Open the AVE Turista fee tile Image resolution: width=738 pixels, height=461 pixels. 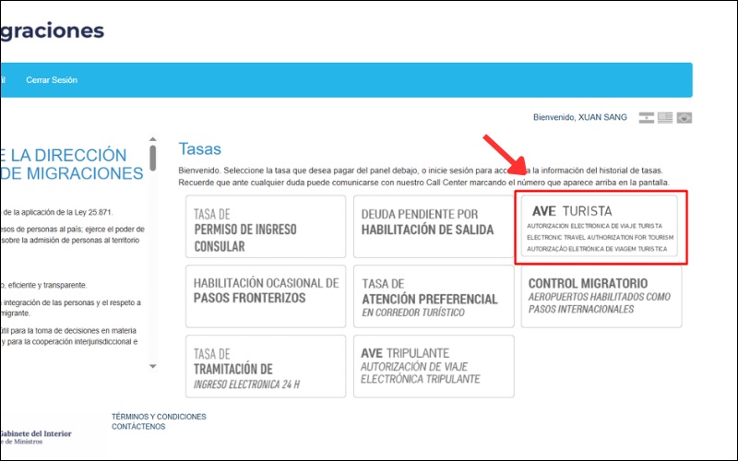coord(601,229)
